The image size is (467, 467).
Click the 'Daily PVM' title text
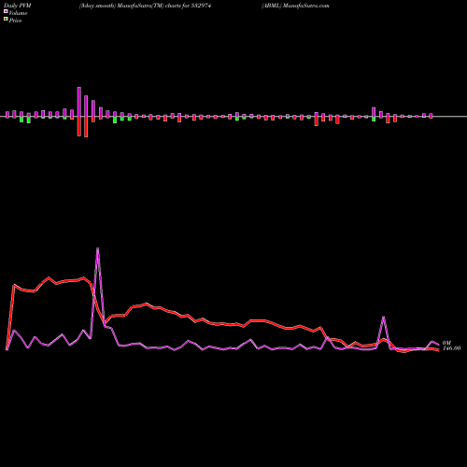coord(18,6)
